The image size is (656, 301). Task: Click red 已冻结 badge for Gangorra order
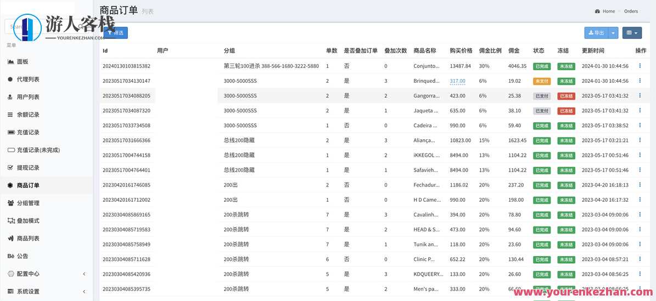pos(566,96)
